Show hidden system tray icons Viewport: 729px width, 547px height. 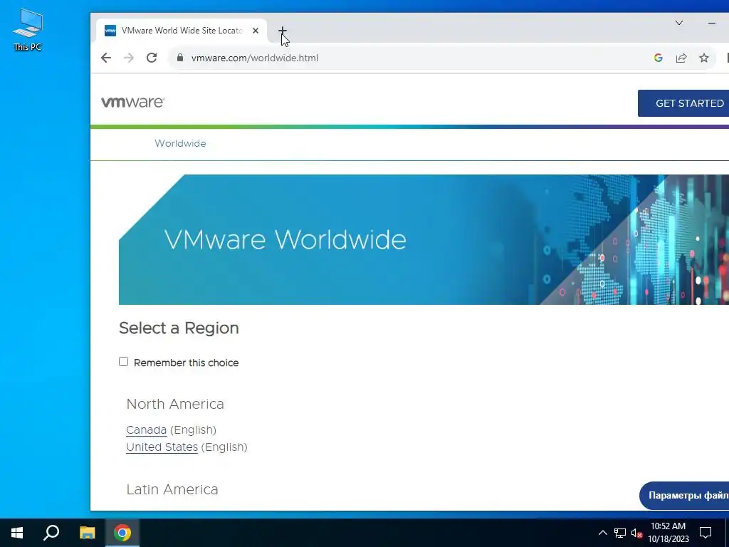[x=602, y=533]
